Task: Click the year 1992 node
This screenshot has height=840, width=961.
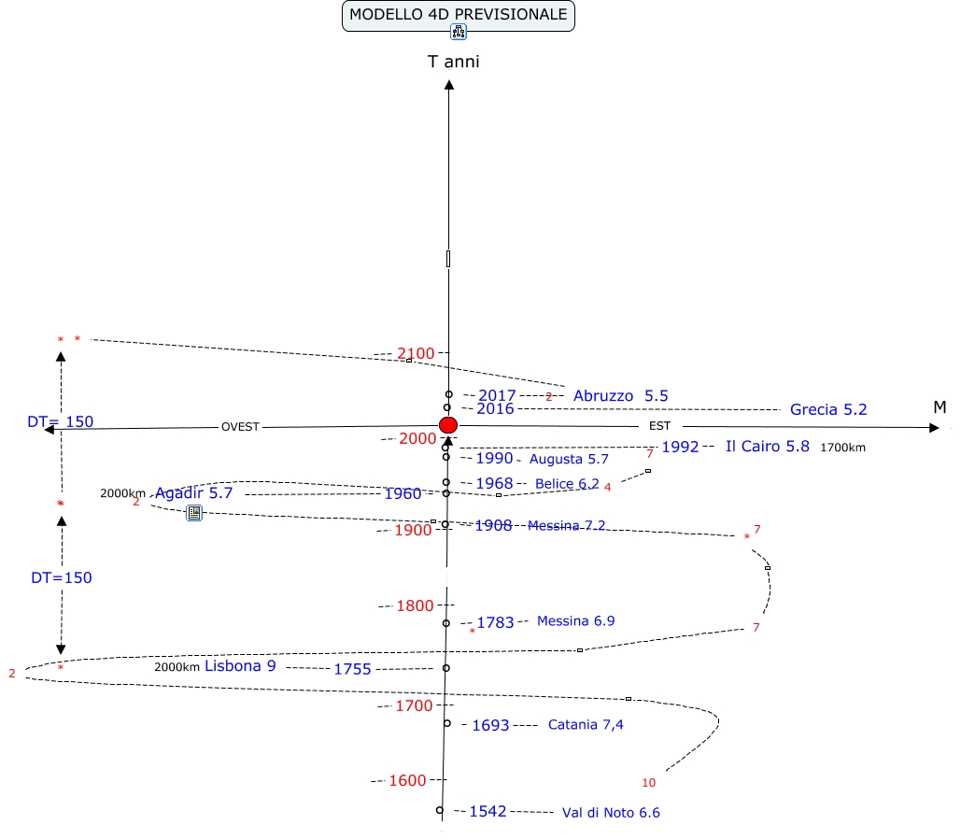Action: point(680,447)
